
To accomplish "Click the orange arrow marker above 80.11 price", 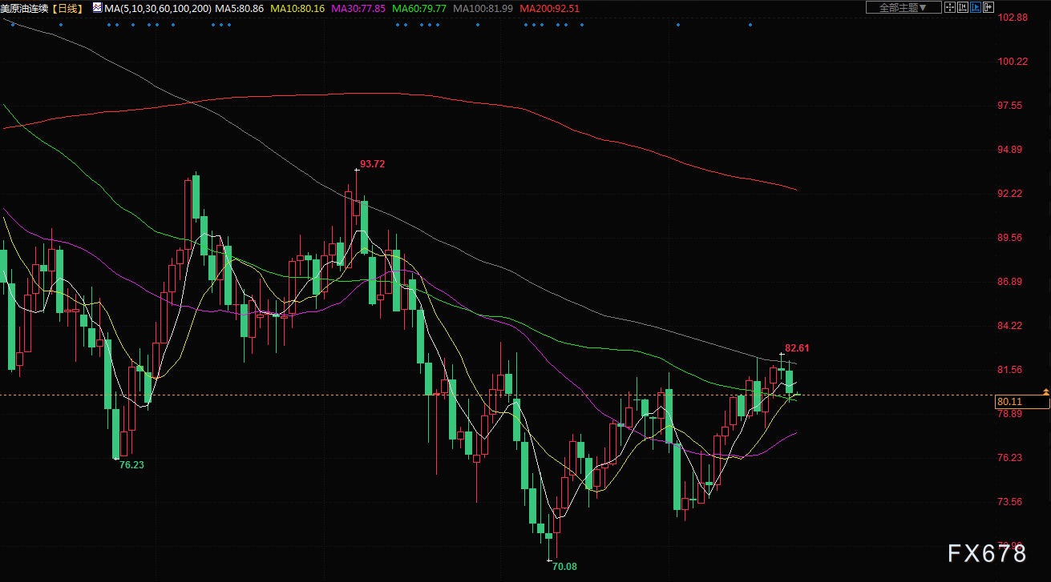I will pos(1045,391).
